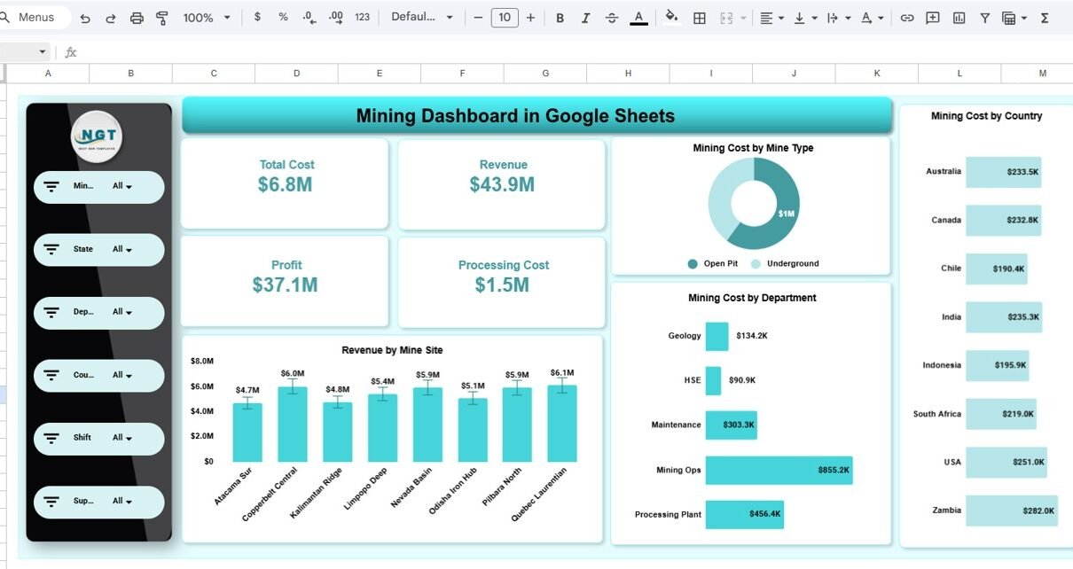This screenshot has height=569, width=1073.
Task: Open the zoom 100% dropdown
Action: (x=207, y=18)
